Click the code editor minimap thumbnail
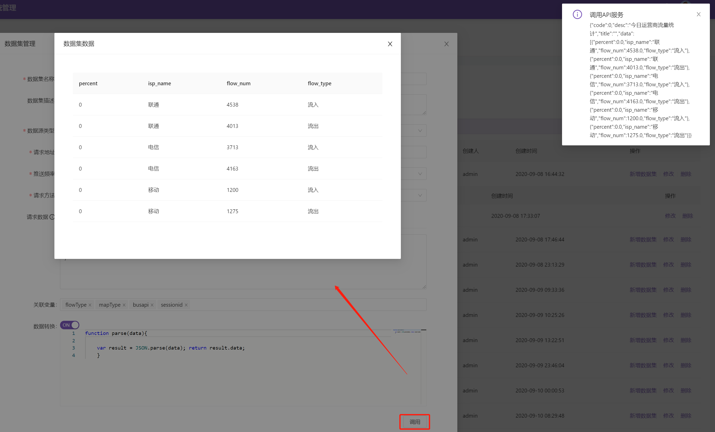 [407, 331]
